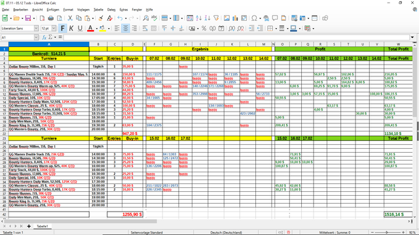Viewport: 419px width, 235px height.
Task: Open the conditional formatting dropdown arrow
Action: point(313,29)
